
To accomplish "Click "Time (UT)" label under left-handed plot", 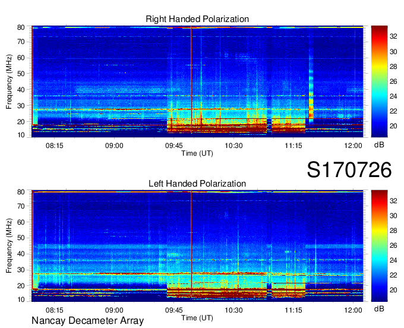I will 197,318.
